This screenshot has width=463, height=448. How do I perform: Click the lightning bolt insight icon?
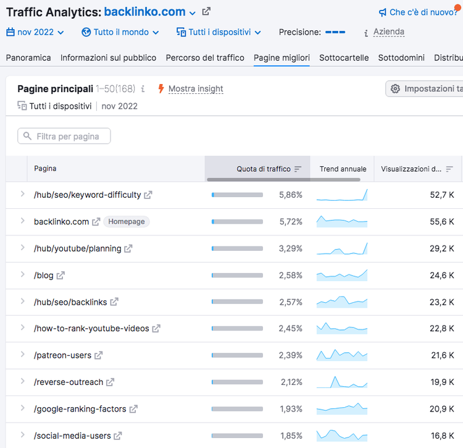(161, 88)
